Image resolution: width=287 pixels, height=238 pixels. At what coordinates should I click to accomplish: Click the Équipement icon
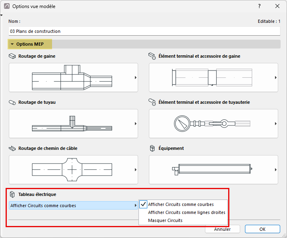[152, 148]
